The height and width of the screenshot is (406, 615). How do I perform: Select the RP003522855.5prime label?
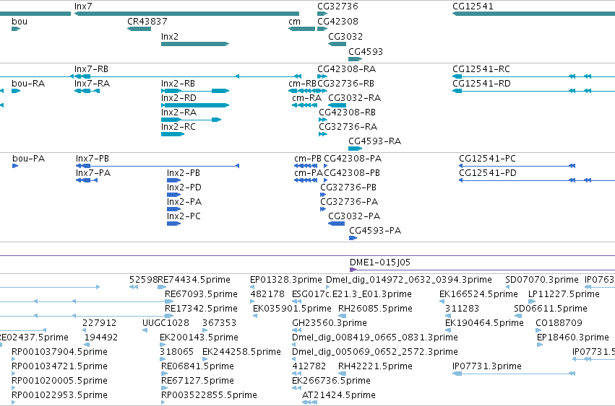pos(209,395)
